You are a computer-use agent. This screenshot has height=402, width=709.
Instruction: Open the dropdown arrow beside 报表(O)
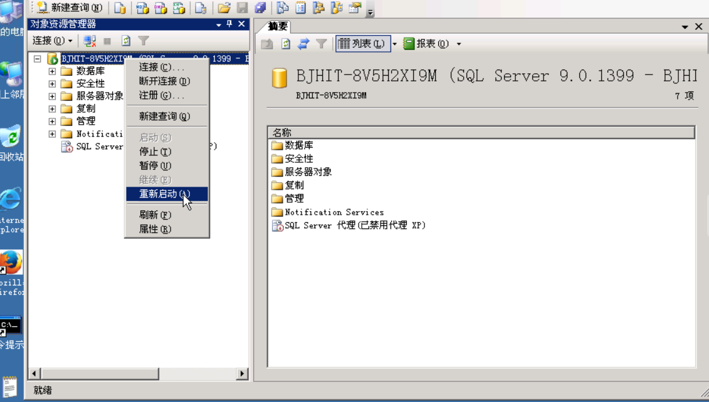(459, 44)
